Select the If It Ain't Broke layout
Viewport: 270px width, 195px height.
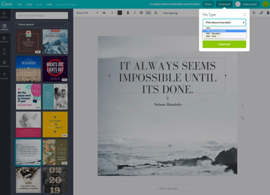(x=55, y=124)
